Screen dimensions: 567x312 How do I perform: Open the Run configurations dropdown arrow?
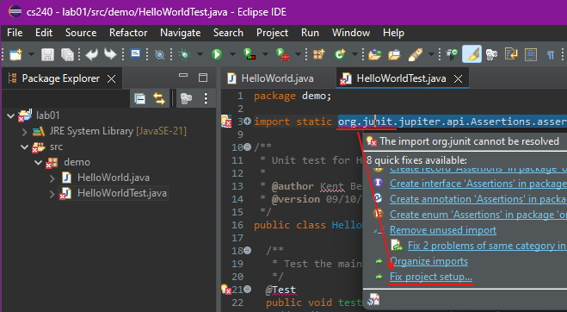pos(232,54)
